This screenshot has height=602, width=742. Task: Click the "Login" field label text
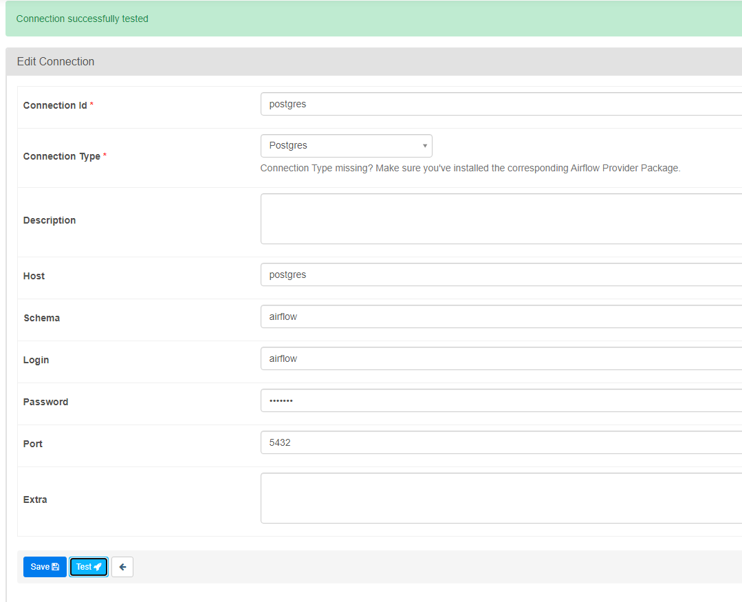coord(36,360)
